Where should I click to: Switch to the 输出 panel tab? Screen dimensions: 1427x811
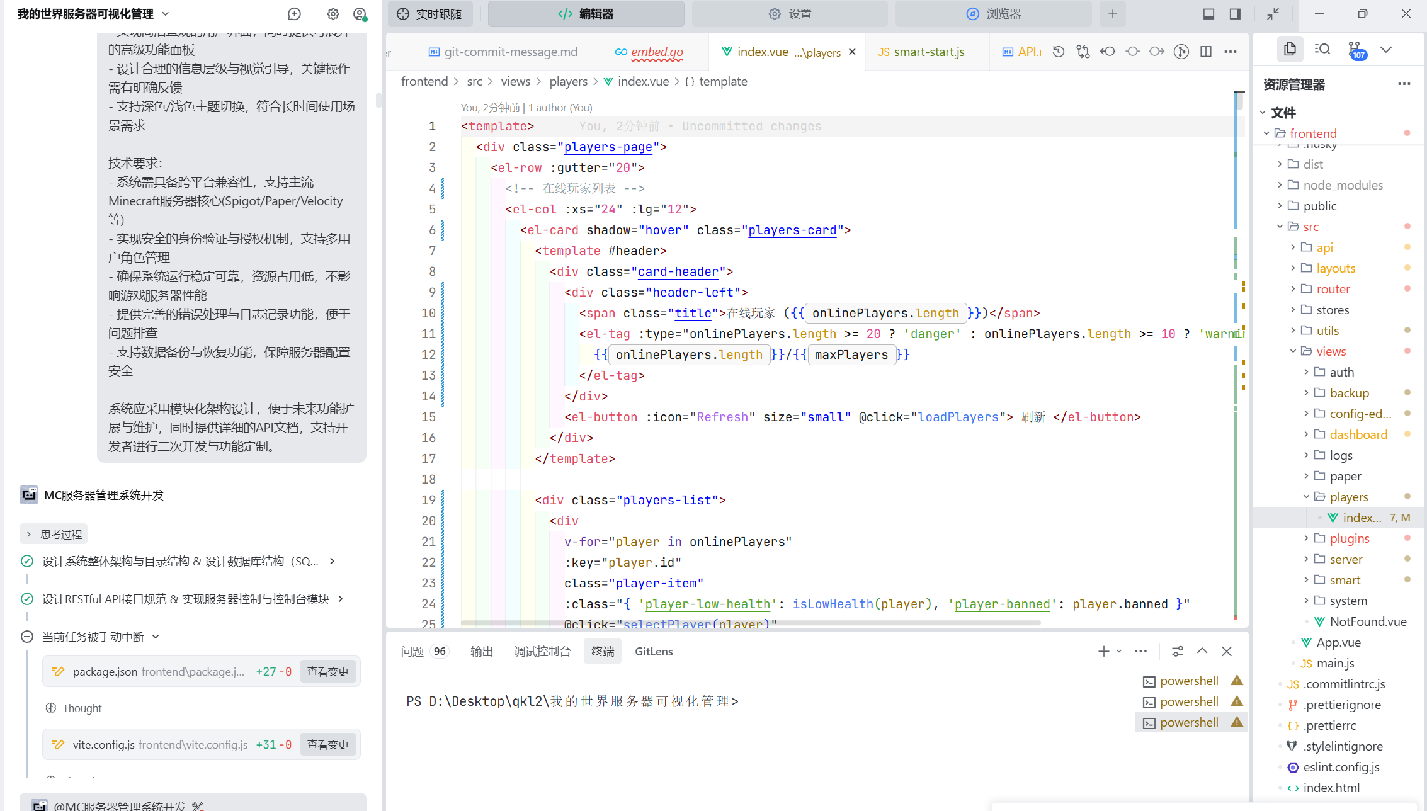482,652
